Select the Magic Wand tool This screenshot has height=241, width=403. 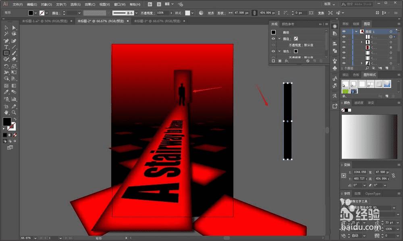pyautogui.click(x=6, y=34)
